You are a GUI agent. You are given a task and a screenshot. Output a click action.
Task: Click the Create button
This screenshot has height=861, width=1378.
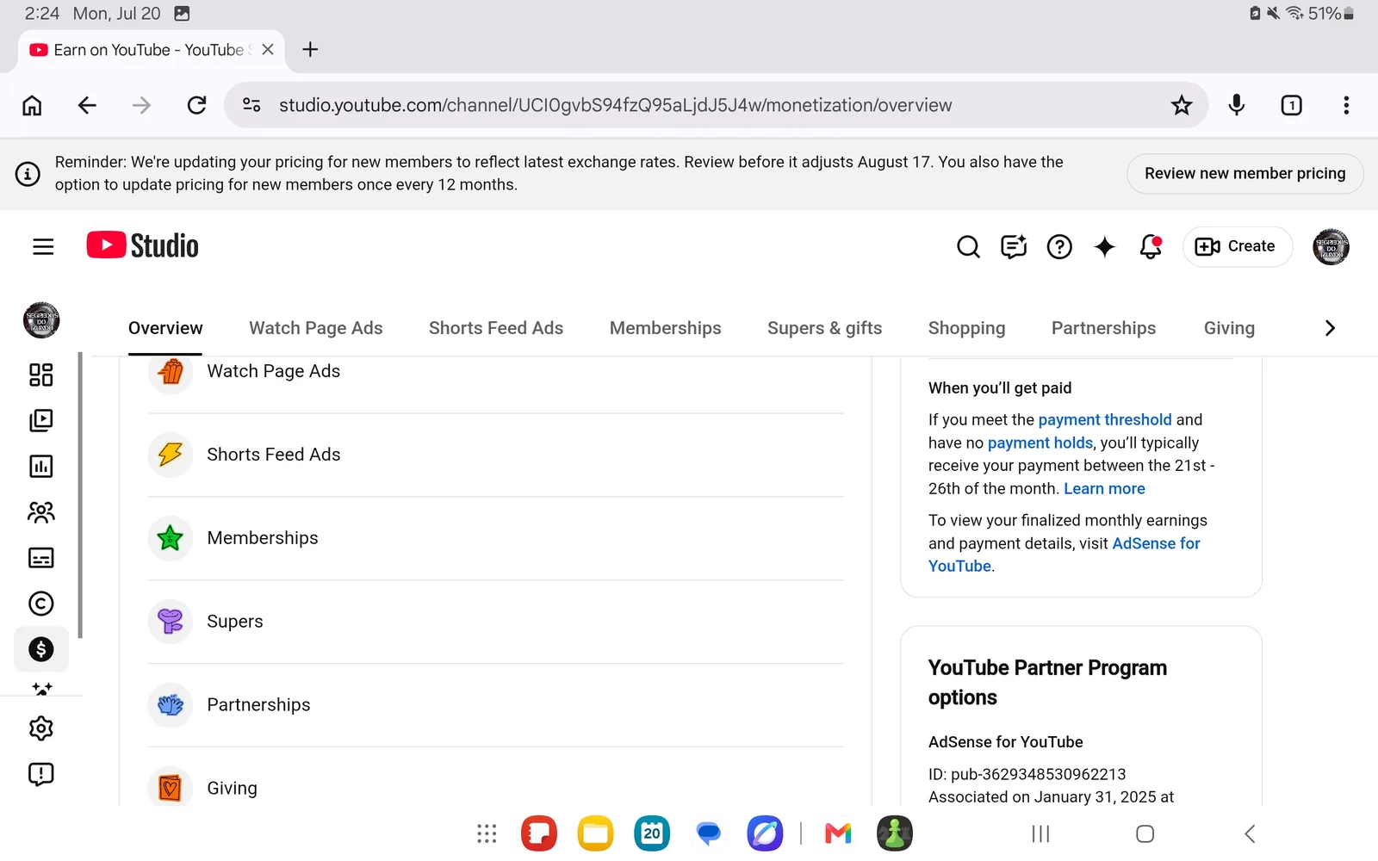tap(1237, 246)
